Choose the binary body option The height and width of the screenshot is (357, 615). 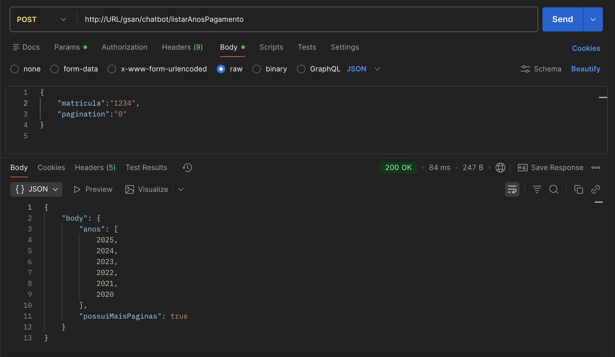tap(257, 69)
